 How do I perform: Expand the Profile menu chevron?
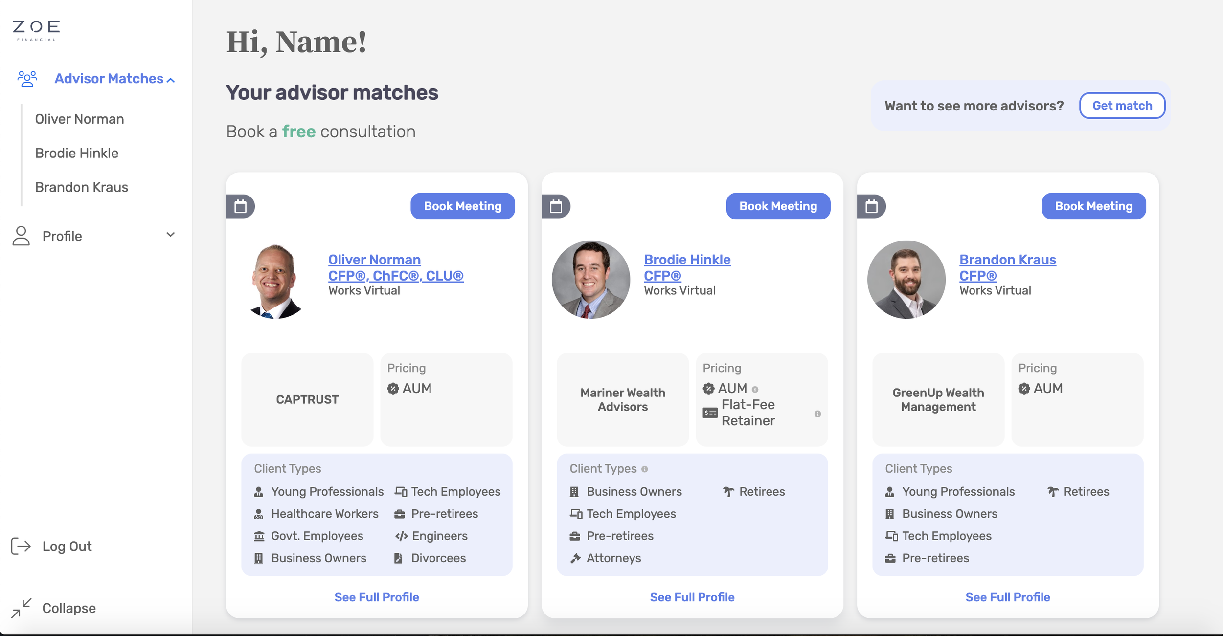coord(170,235)
